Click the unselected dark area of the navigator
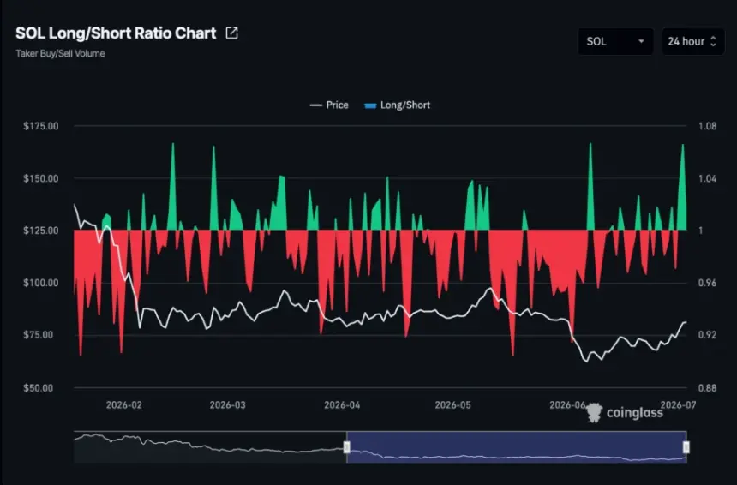737x485 pixels. pyautogui.click(x=209, y=447)
